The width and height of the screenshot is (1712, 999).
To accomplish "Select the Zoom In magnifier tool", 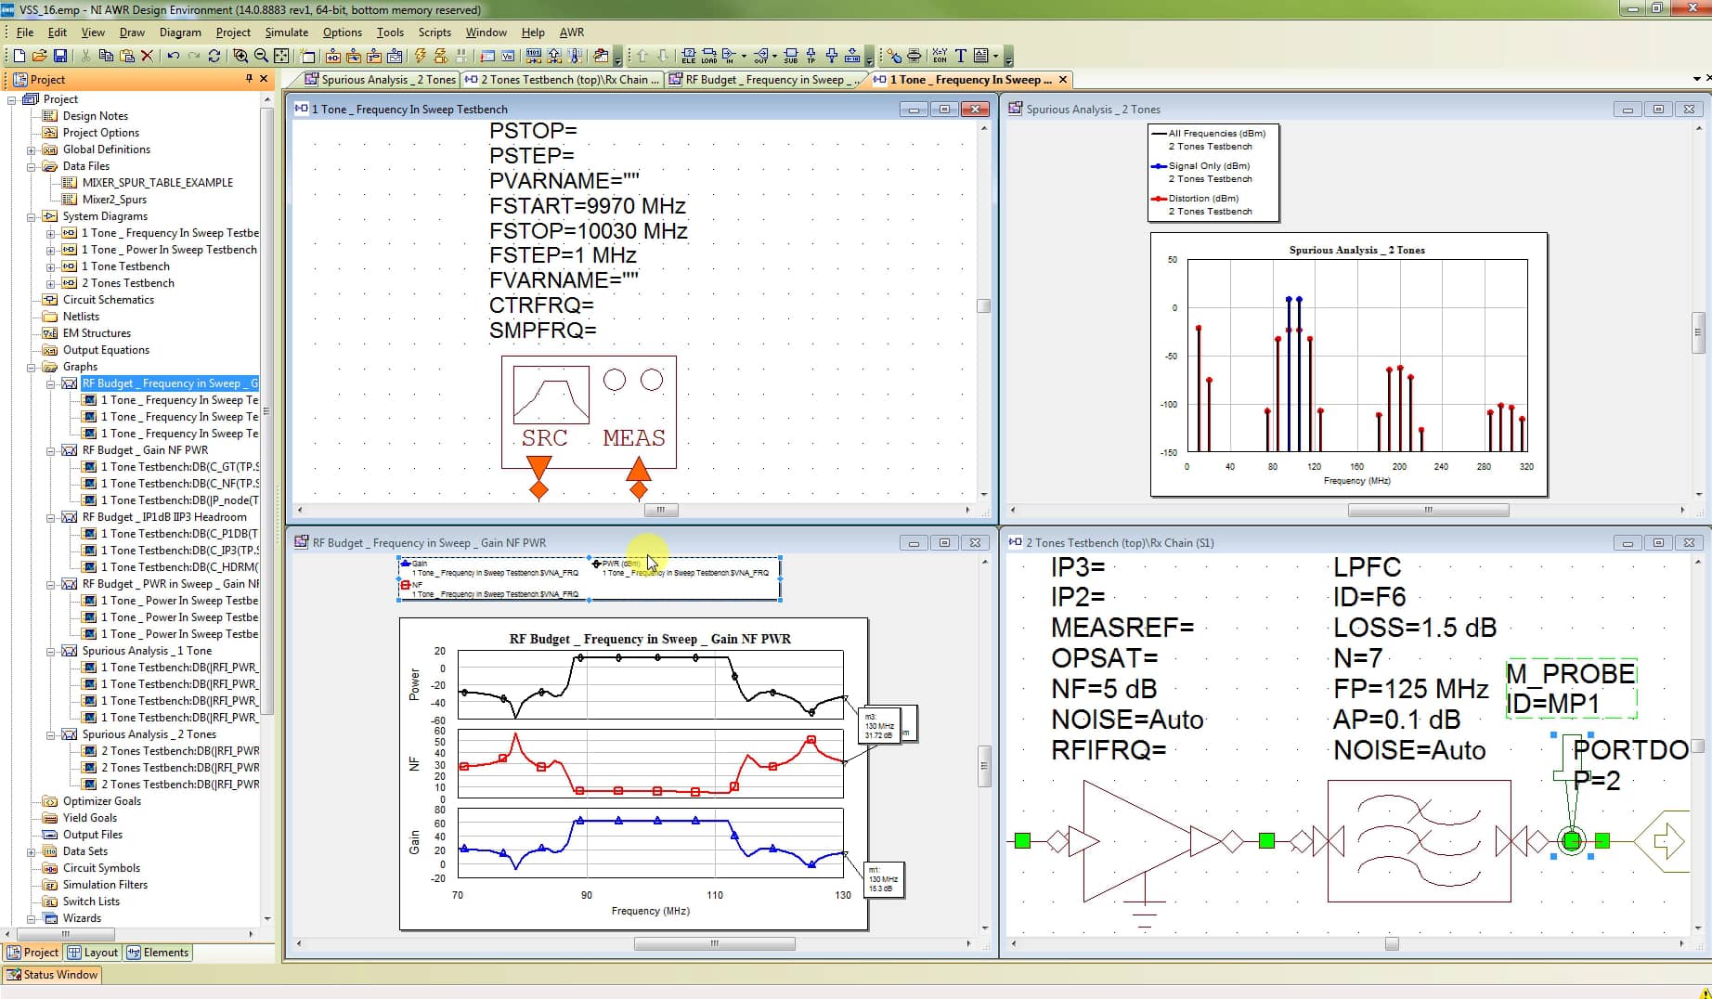I will coord(240,56).
